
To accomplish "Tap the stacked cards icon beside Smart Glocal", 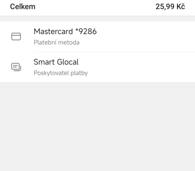I will pyautogui.click(x=16, y=67).
